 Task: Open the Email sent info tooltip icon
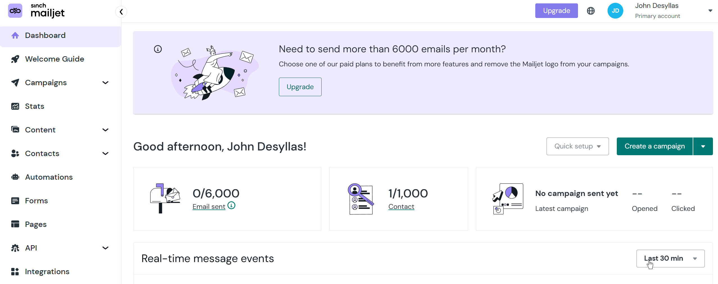(231, 206)
